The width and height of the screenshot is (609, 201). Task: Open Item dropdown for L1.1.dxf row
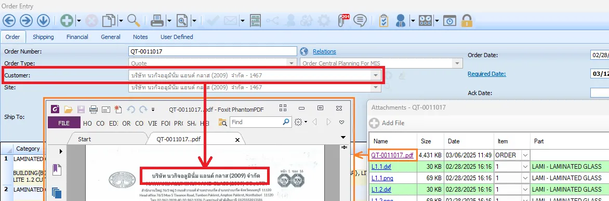click(525, 167)
